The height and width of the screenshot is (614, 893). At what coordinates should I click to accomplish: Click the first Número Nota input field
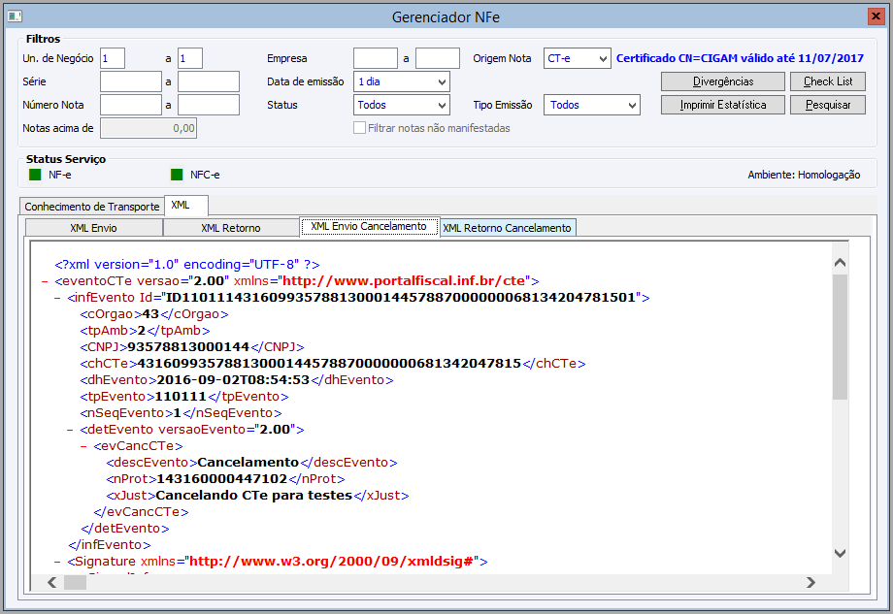click(131, 105)
